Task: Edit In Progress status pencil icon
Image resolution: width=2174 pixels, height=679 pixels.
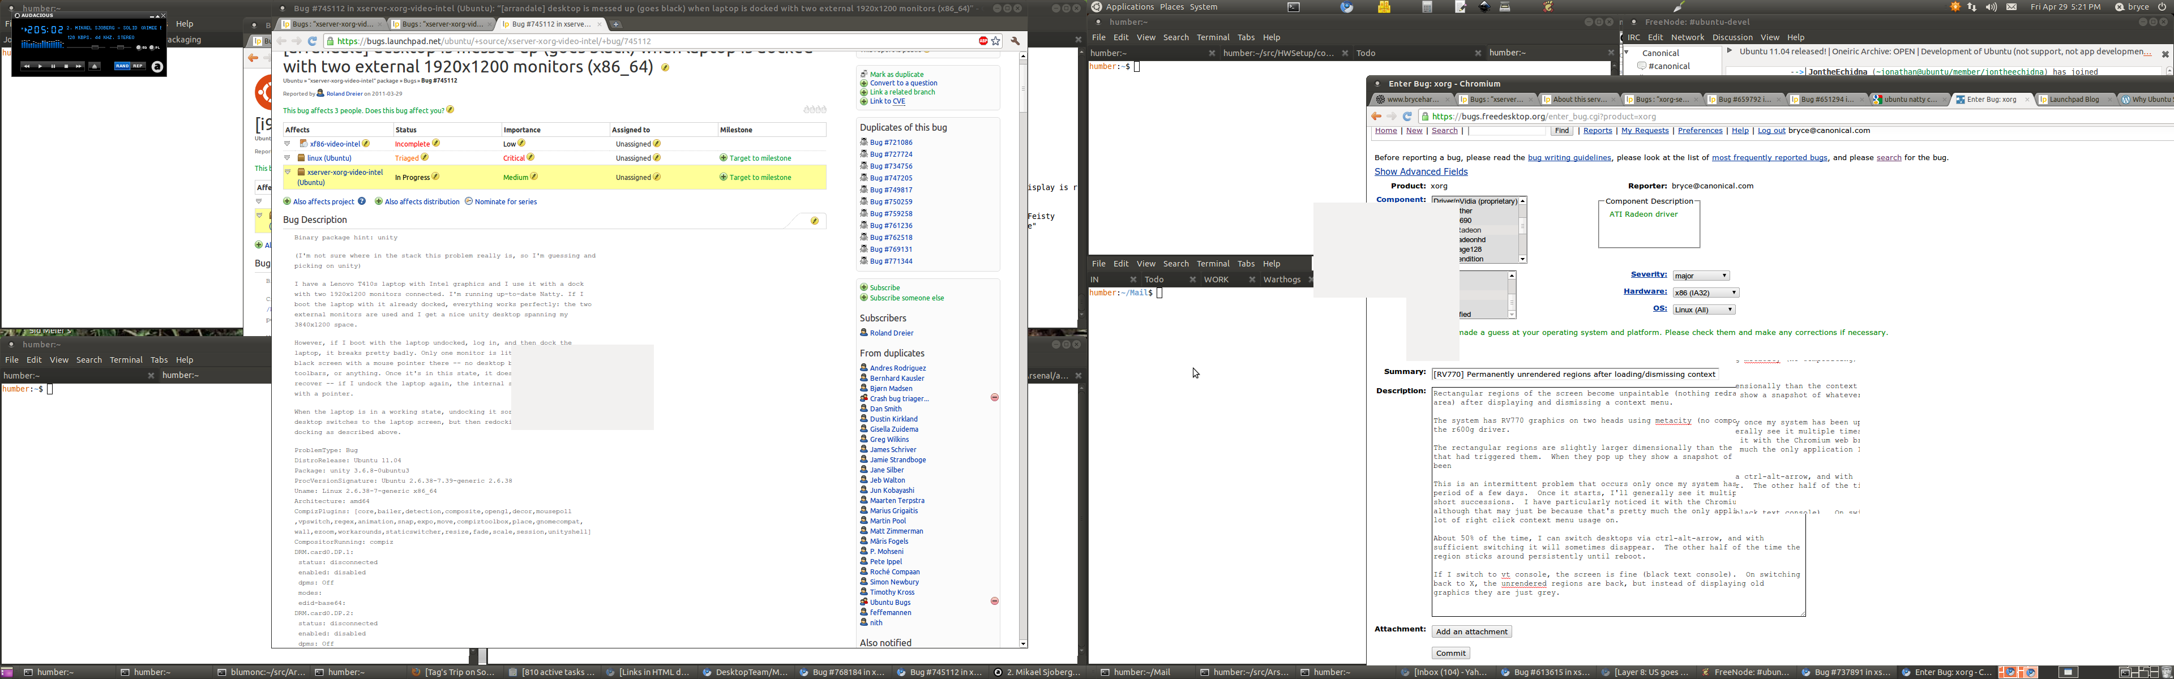Action: 435,177
